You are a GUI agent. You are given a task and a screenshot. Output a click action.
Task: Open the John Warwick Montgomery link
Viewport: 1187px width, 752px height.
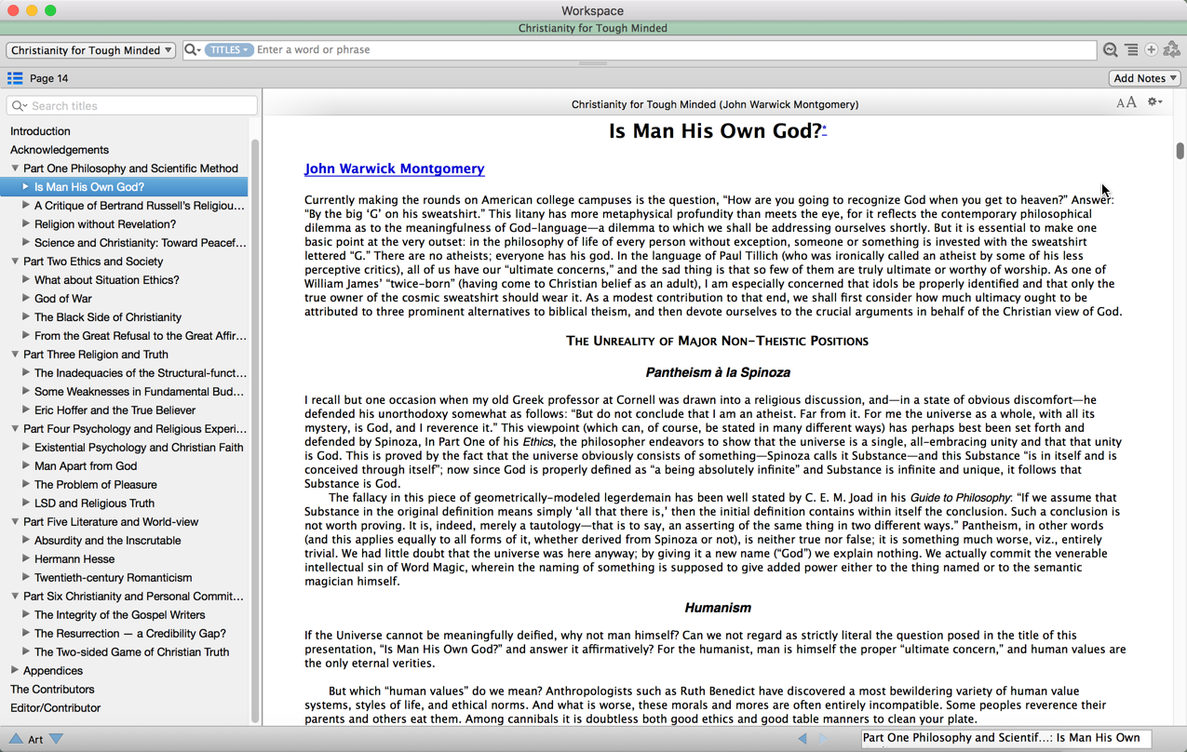click(x=394, y=168)
